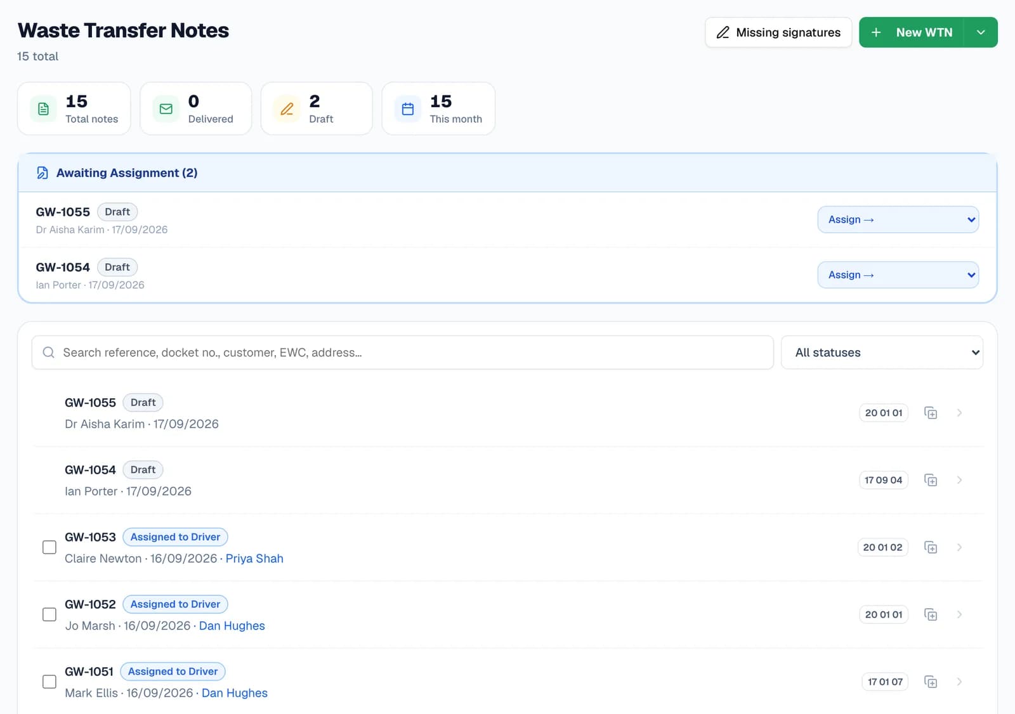Image resolution: width=1015 pixels, height=714 pixels.
Task: Click the search reference input field
Action: tap(403, 353)
